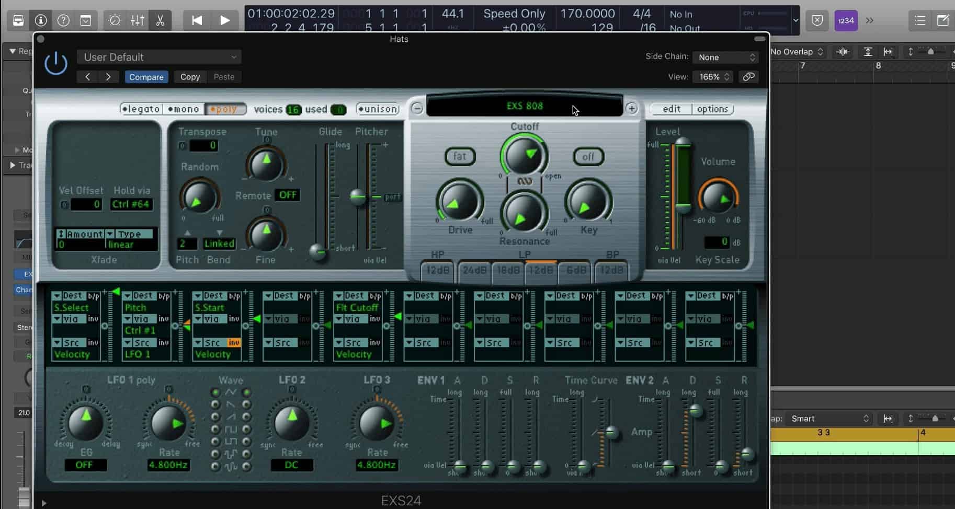Open the User Default preset menu
955x509 pixels.
(x=159, y=57)
